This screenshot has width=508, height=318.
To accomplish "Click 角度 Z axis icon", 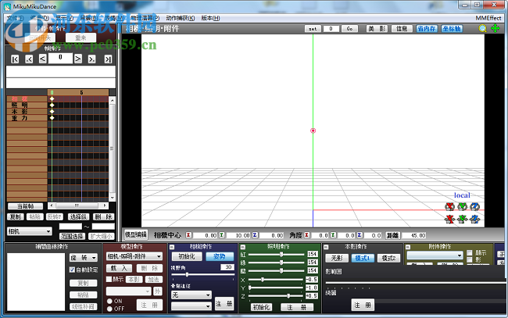I will coord(359,235).
